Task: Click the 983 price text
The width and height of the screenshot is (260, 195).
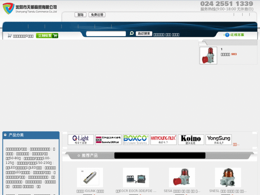Action: pyautogui.click(x=234, y=54)
